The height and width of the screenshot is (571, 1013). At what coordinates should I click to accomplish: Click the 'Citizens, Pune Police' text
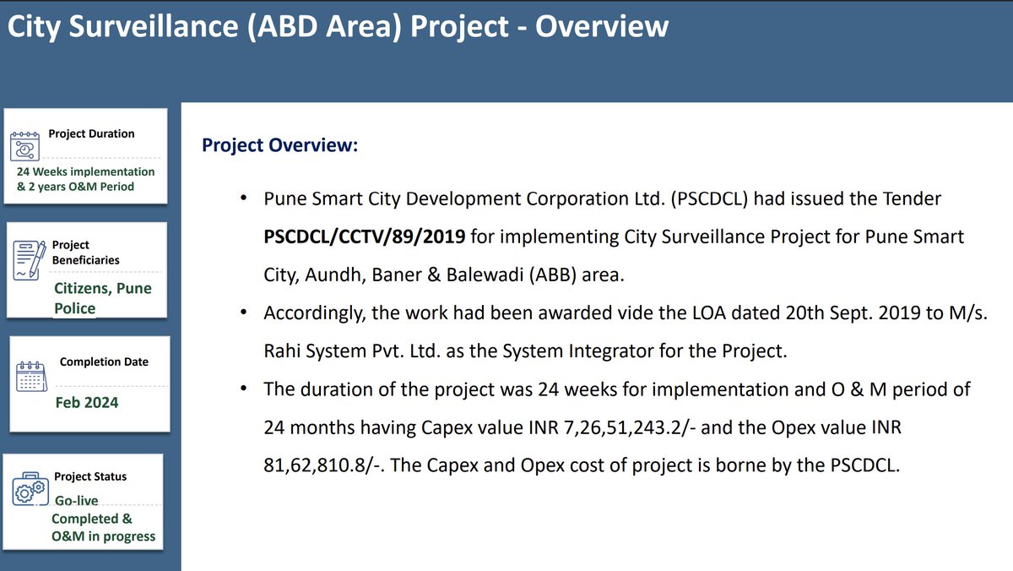(103, 298)
